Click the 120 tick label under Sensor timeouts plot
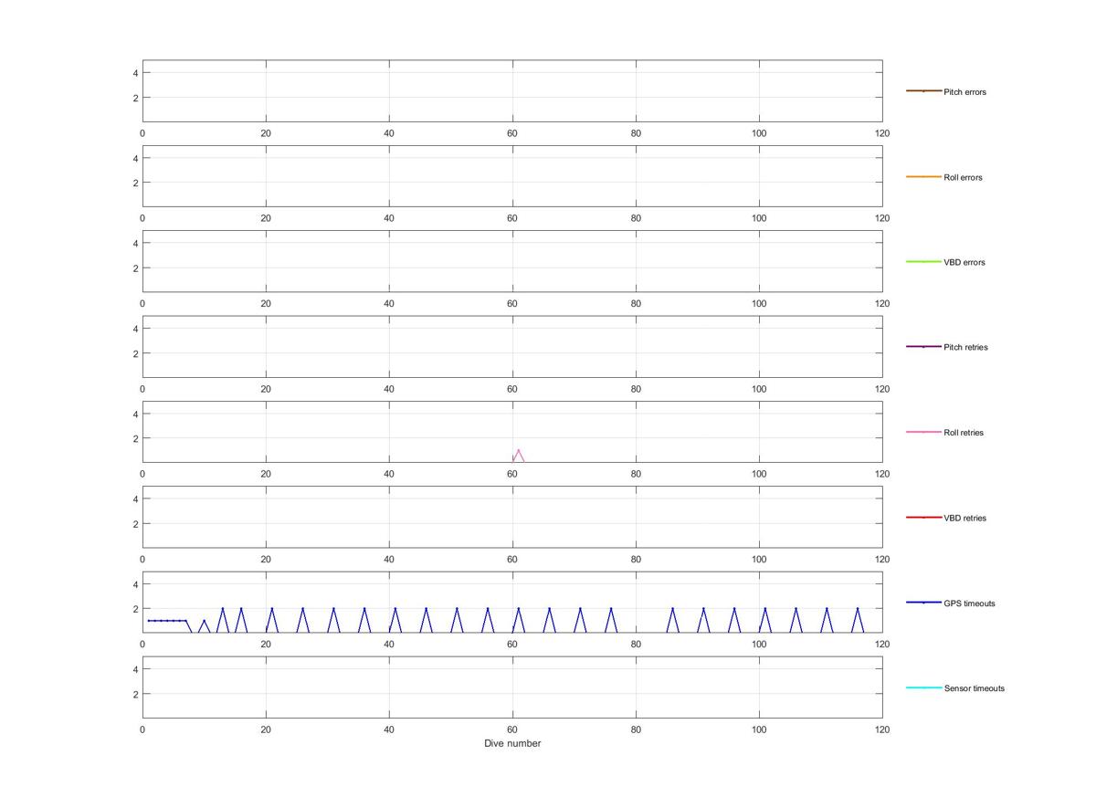Screen dimensions: 1096x808 pyautogui.click(x=882, y=729)
